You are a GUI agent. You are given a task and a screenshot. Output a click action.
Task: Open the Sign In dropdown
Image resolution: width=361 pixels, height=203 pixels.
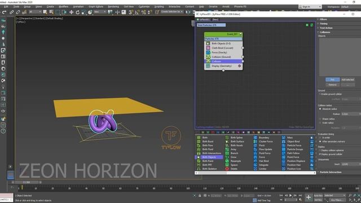coord(310,7)
